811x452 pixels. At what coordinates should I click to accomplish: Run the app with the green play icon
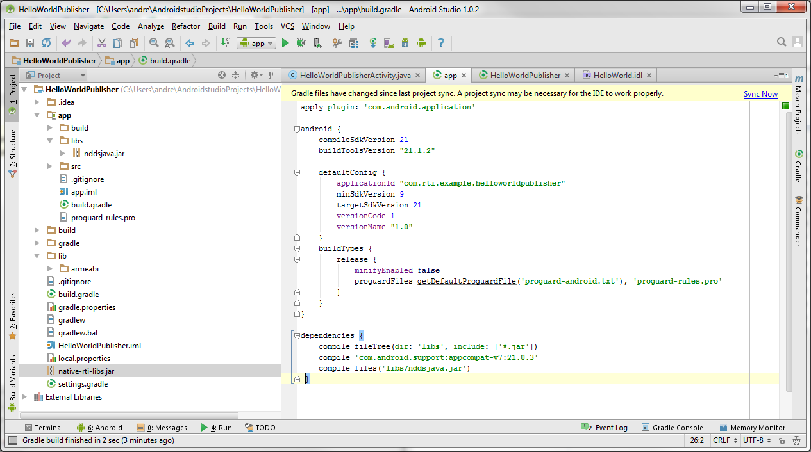tap(285, 43)
